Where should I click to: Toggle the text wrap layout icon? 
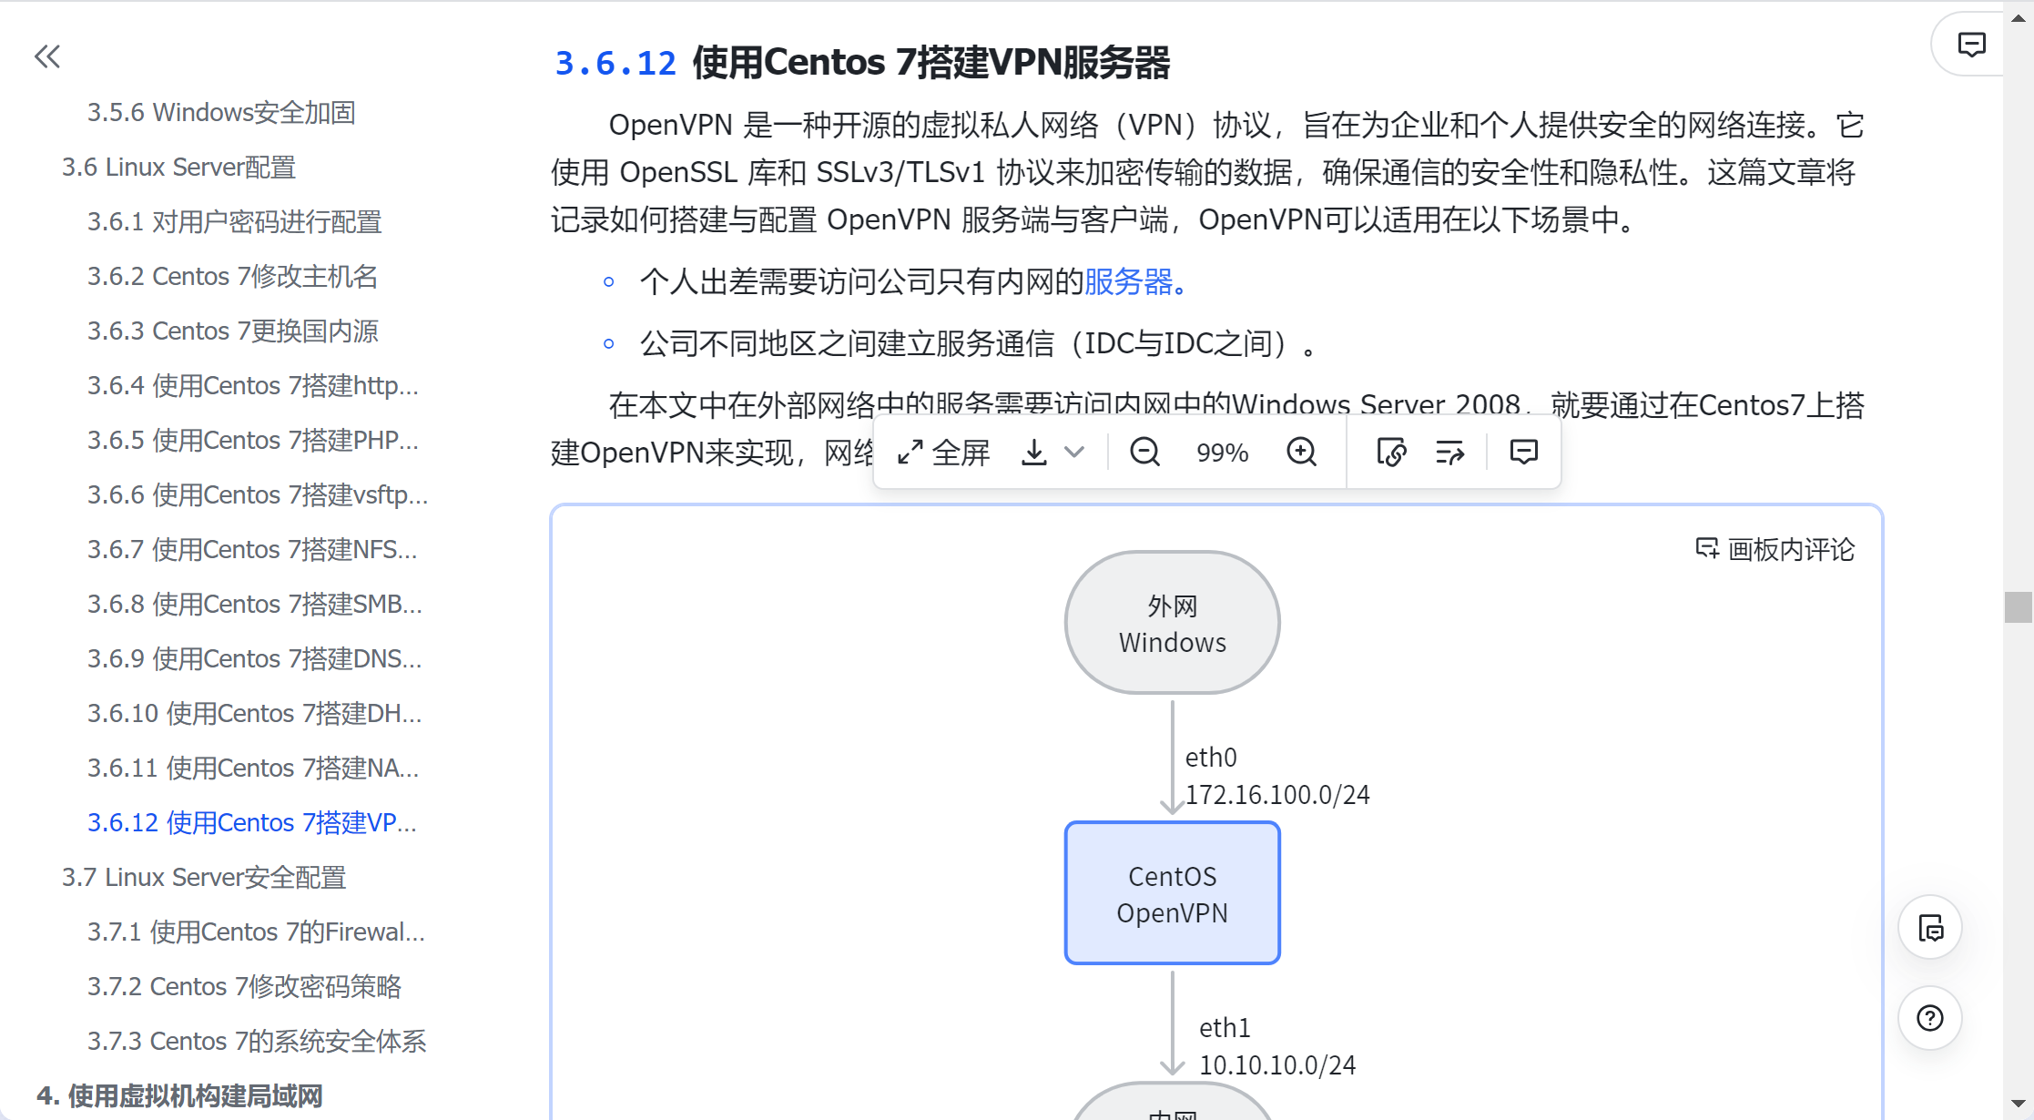coord(1449,452)
